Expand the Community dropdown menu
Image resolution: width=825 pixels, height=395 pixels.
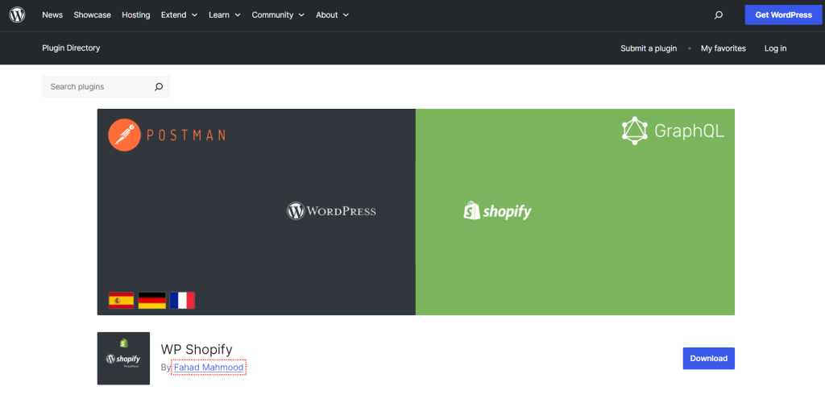pyautogui.click(x=278, y=15)
